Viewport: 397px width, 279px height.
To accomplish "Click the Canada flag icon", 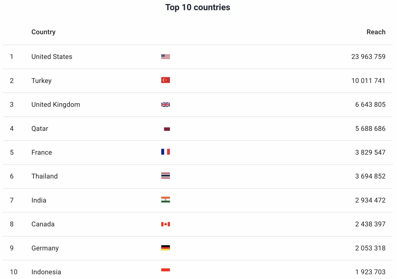I will tap(165, 224).
